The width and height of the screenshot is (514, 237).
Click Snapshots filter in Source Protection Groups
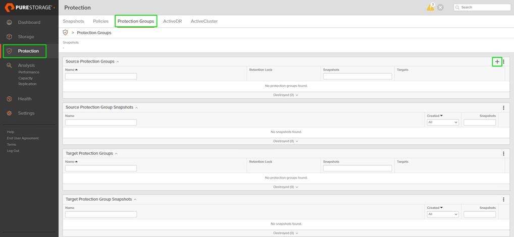(357, 76)
